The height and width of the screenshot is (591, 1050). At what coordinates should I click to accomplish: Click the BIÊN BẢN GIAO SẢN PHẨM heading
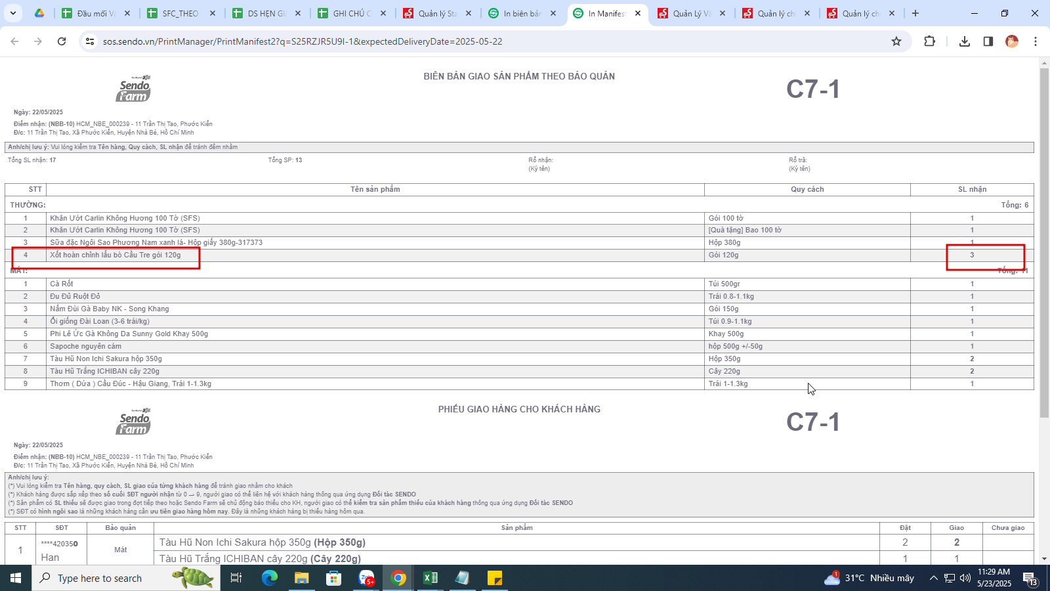tap(519, 76)
